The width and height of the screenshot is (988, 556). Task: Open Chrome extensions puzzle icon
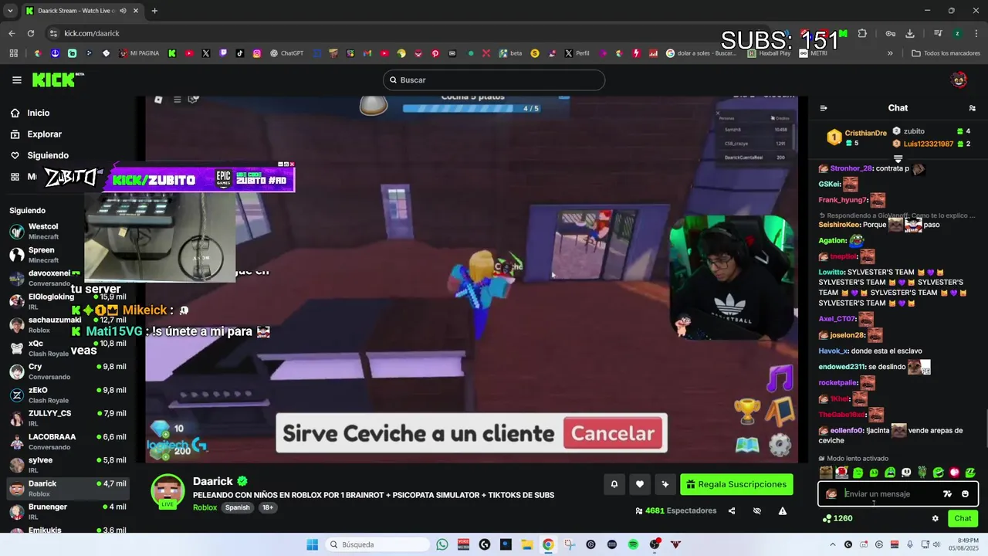point(862,33)
